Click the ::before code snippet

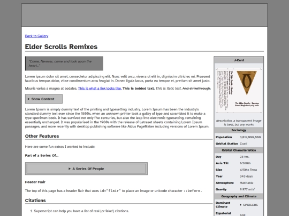point(193,190)
